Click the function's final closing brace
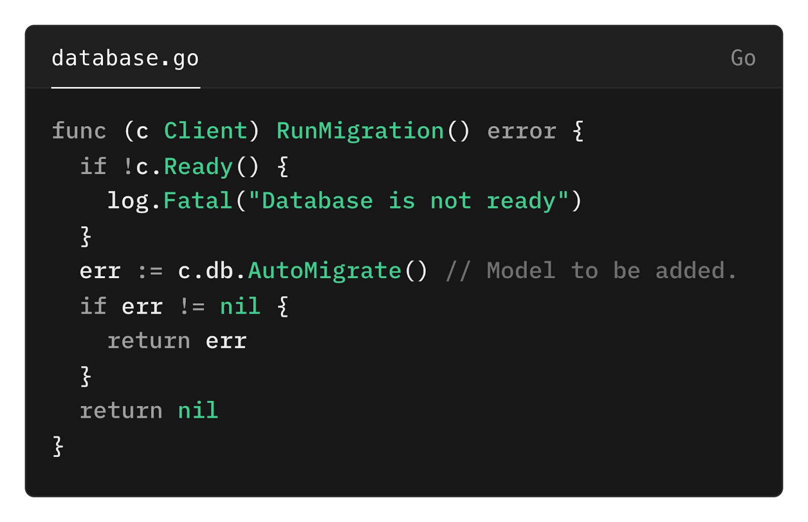Screen dimensions: 808x522 58,446
